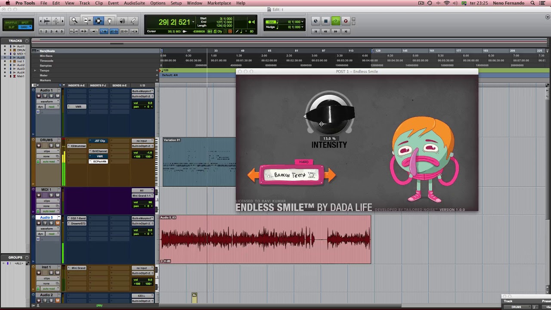
Task: Solo the DRUMS track
Action: pos(51,146)
